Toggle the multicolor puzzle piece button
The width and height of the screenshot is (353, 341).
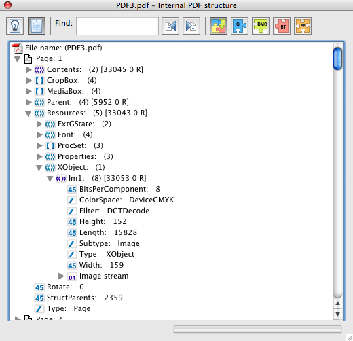[219, 26]
